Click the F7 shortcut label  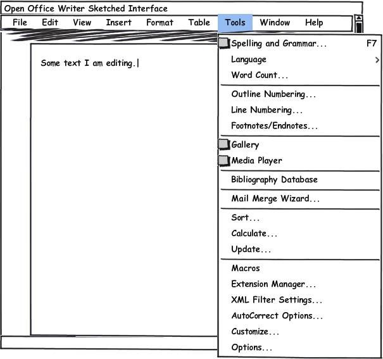pyautogui.click(x=371, y=44)
